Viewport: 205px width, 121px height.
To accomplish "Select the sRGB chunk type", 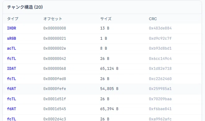I will coord(11,38).
